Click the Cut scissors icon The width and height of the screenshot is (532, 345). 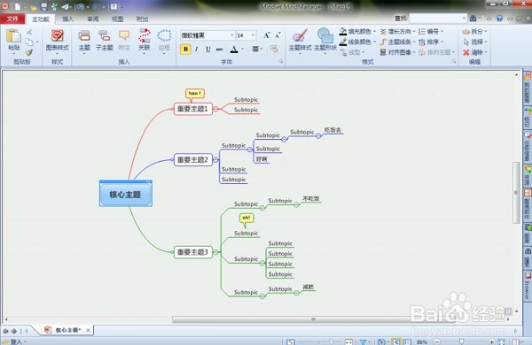point(29,32)
